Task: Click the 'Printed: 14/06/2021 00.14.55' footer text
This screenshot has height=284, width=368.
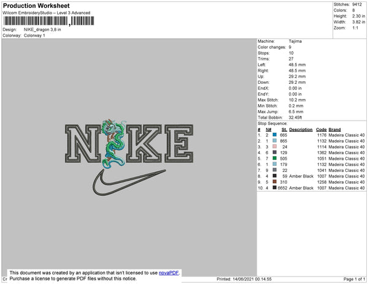Action: pyautogui.click(x=244, y=279)
